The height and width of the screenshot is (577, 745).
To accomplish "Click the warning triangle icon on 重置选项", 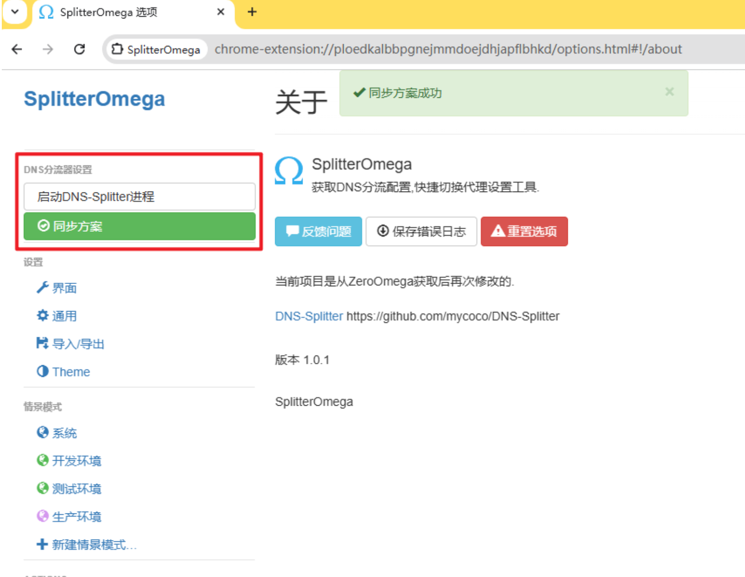I will point(498,231).
